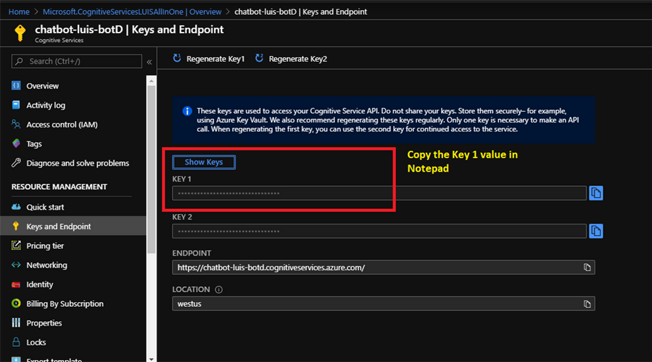Click the Billing By Subscription icon

[x=16, y=303]
